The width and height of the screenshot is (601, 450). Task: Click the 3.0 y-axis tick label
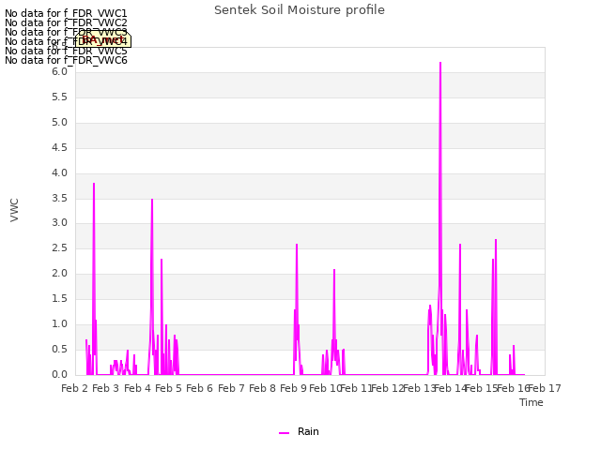pos(59,223)
